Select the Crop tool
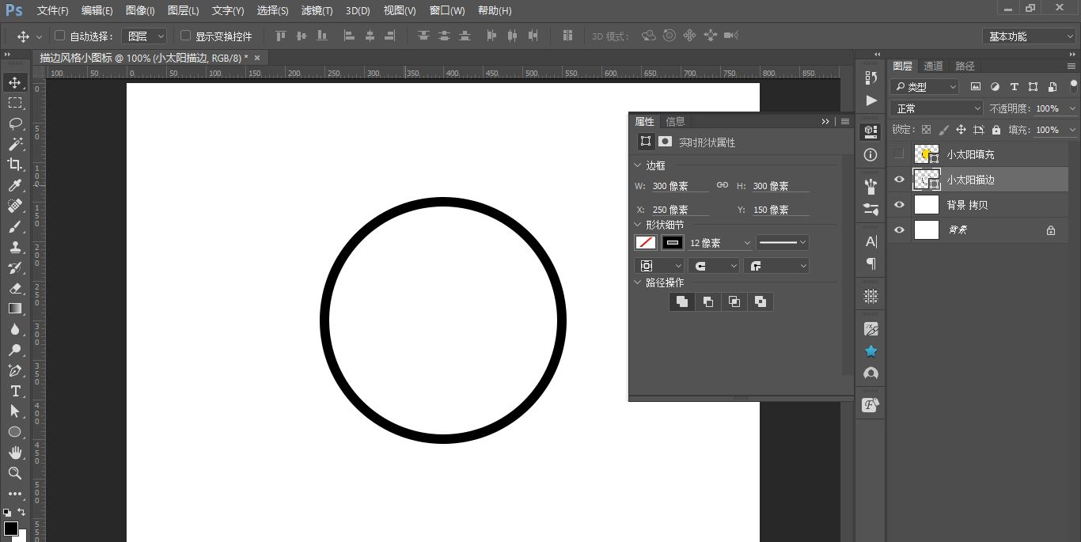The height and width of the screenshot is (542, 1081). [15, 165]
